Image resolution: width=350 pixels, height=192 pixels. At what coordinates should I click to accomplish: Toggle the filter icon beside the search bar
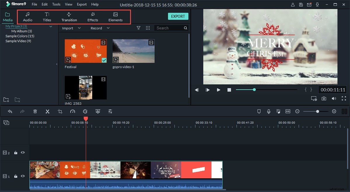(139, 28)
